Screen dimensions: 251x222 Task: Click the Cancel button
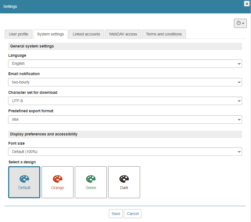[133, 214]
